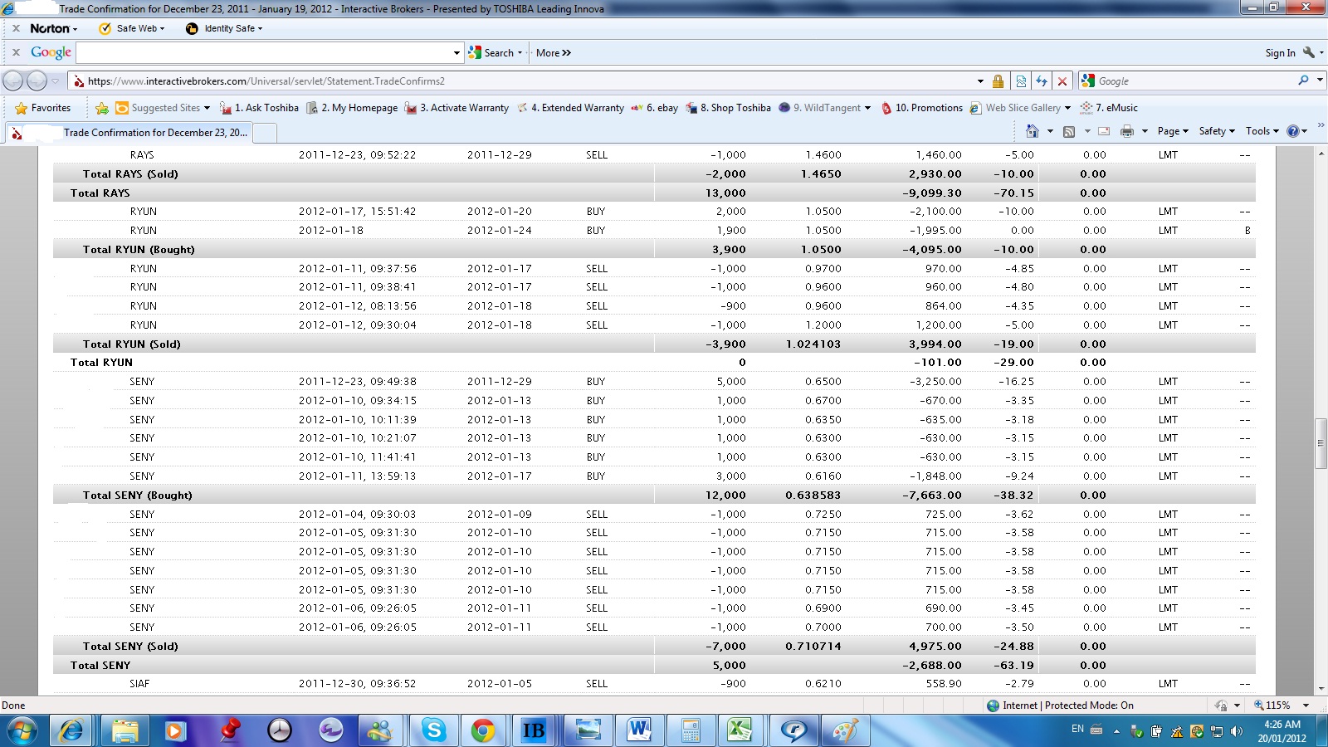Click the vertical scrollbar thumb

(x=1320, y=443)
